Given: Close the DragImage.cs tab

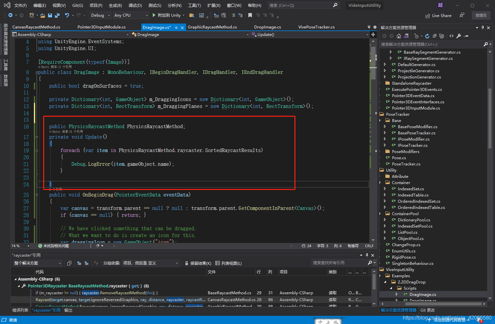Looking at the screenshot, I should tap(182, 27).
